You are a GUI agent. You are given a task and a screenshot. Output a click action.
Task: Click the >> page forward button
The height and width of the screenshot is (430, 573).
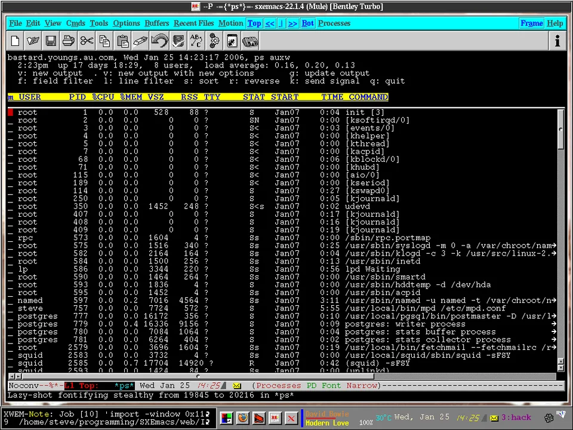(292, 23)
